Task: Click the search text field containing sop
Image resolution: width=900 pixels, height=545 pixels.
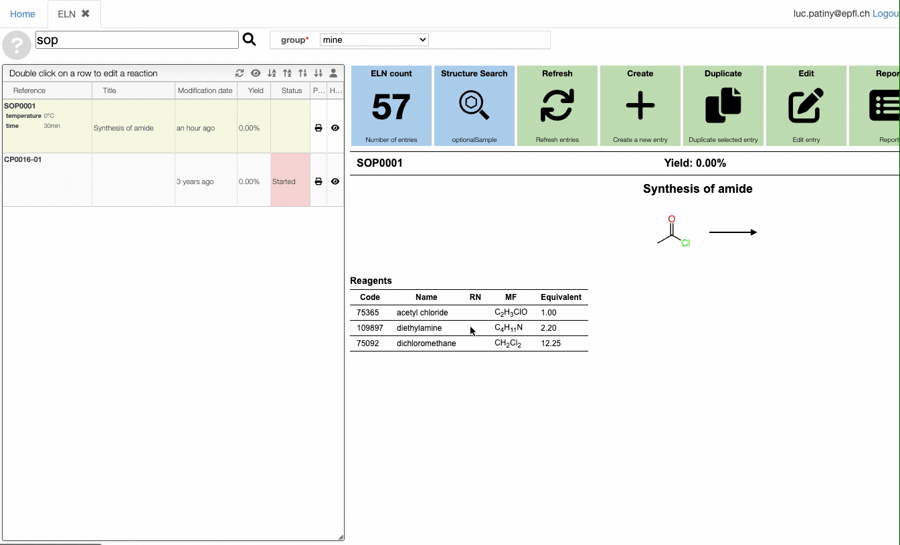Action: pos(137,40)
